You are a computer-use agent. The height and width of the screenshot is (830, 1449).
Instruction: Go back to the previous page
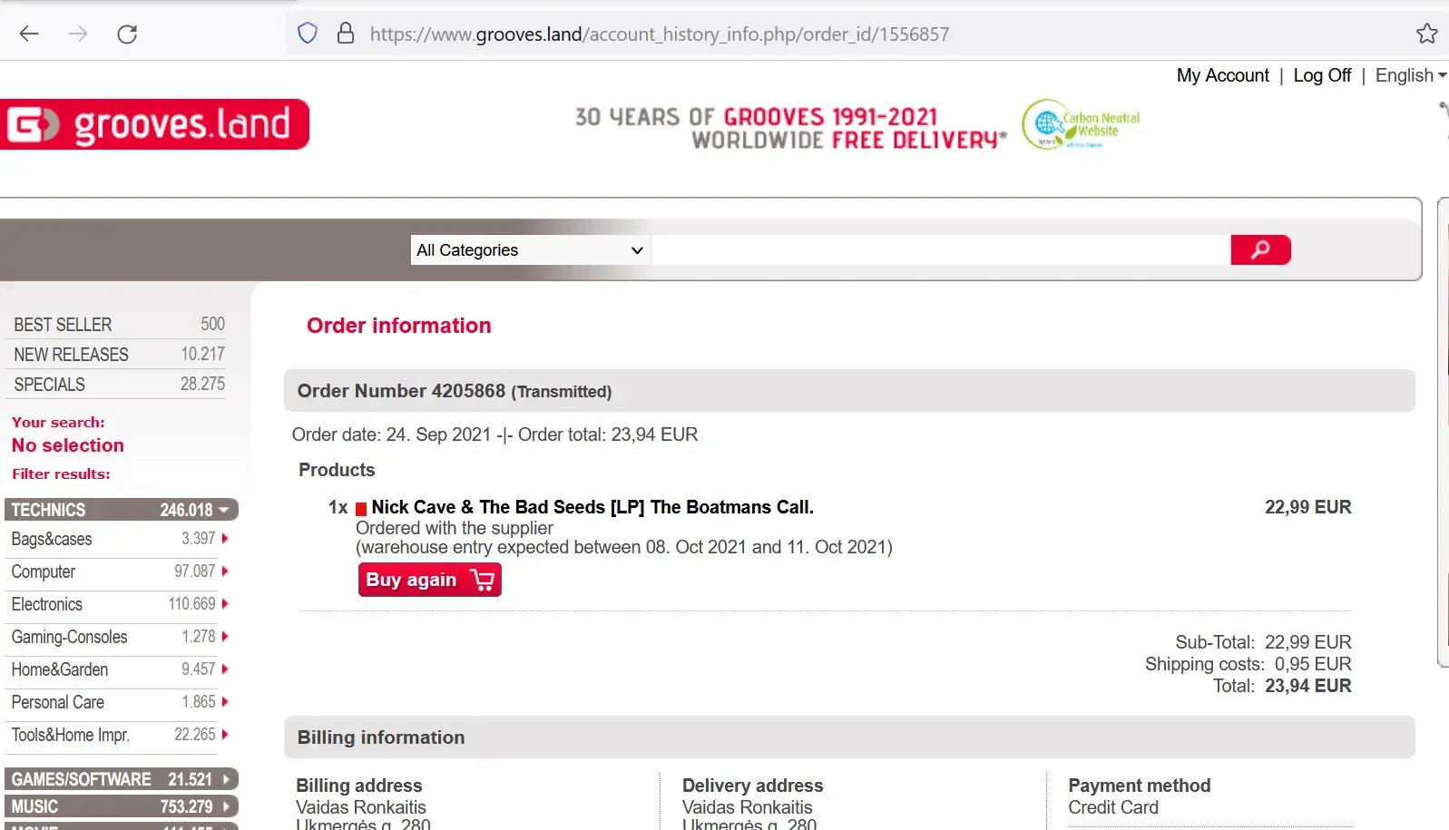pos(29,34)
